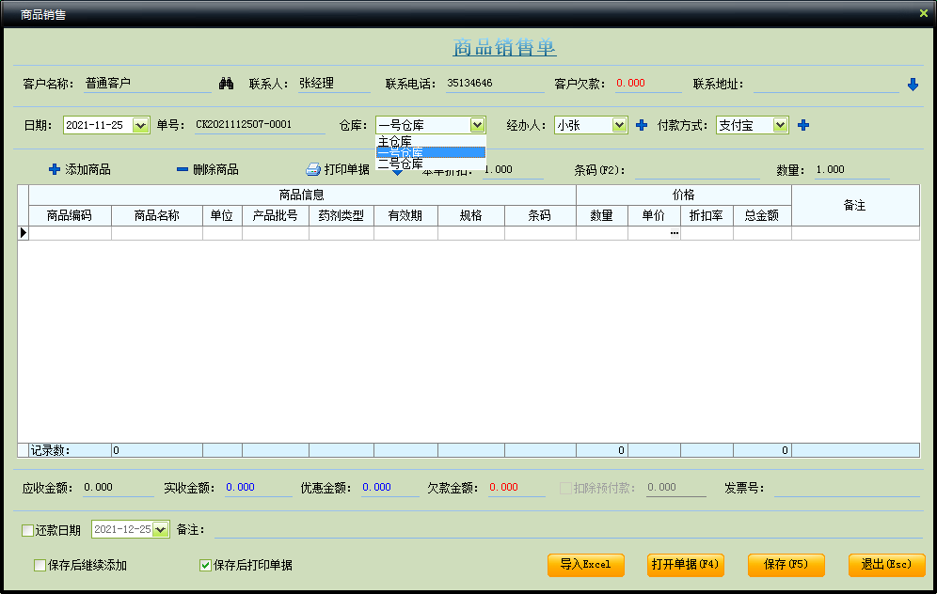Click the 总金额 column header
Image resolution: width=937 pixels, height=594 pixels.
coord(762,215)
